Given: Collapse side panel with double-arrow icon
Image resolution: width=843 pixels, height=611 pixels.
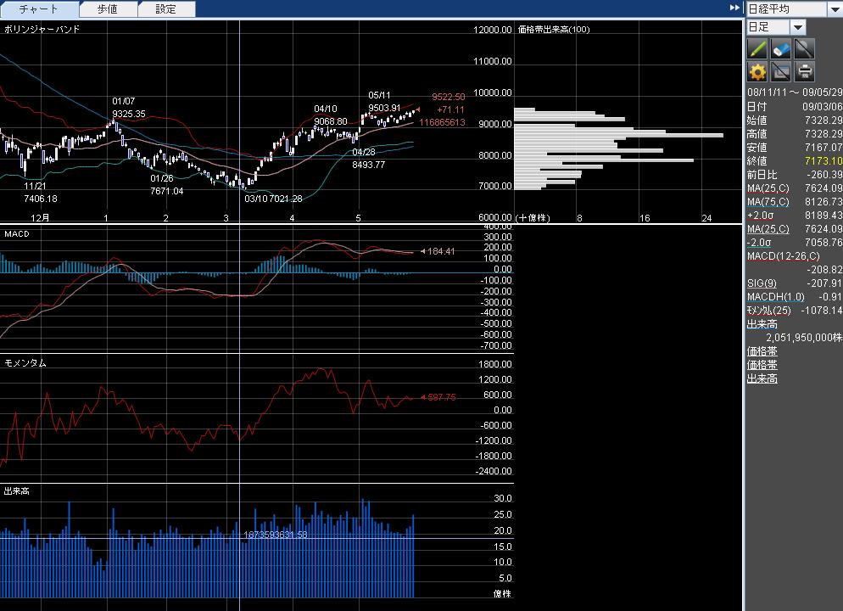Looking at the screenshot, I should coord(734,8).
